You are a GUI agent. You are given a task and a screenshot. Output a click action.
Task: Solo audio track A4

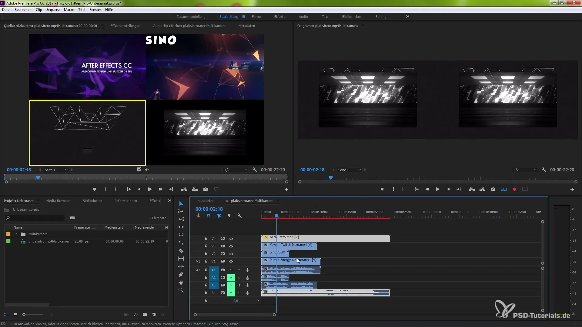coord(239,293)
